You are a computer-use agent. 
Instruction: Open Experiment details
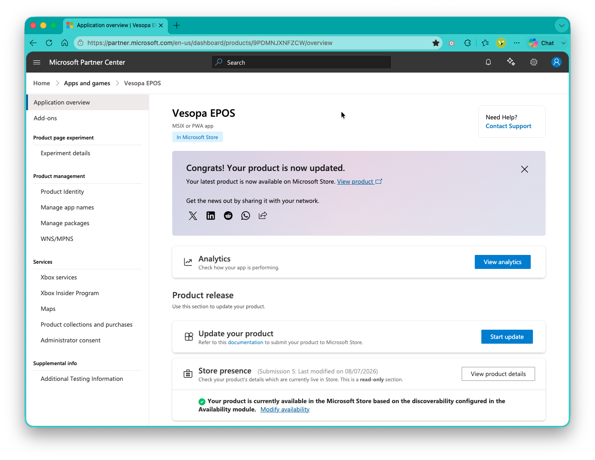65,153
